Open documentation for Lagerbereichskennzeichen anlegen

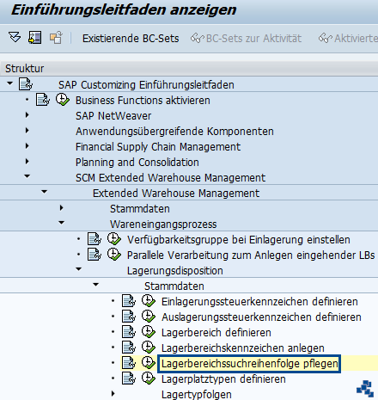129,348
